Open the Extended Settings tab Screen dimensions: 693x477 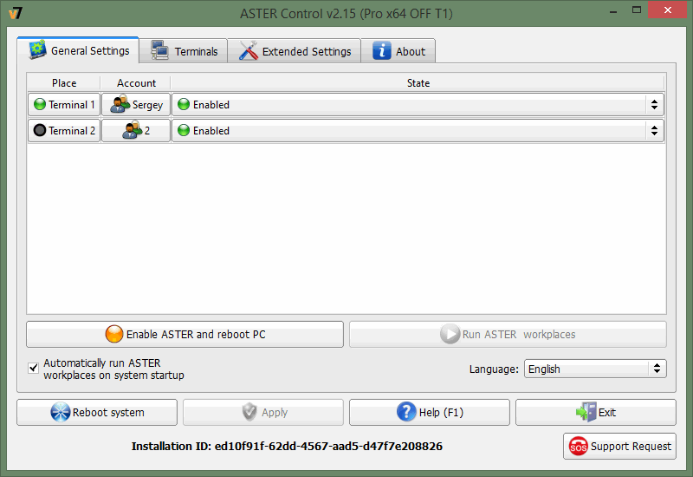(x=295, y=51)
